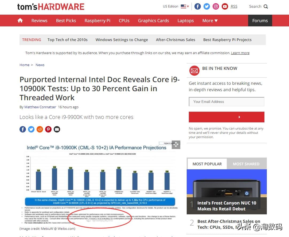Open trending After-Christmas Sales
The image size is (289, 237).
click(175, 40)
